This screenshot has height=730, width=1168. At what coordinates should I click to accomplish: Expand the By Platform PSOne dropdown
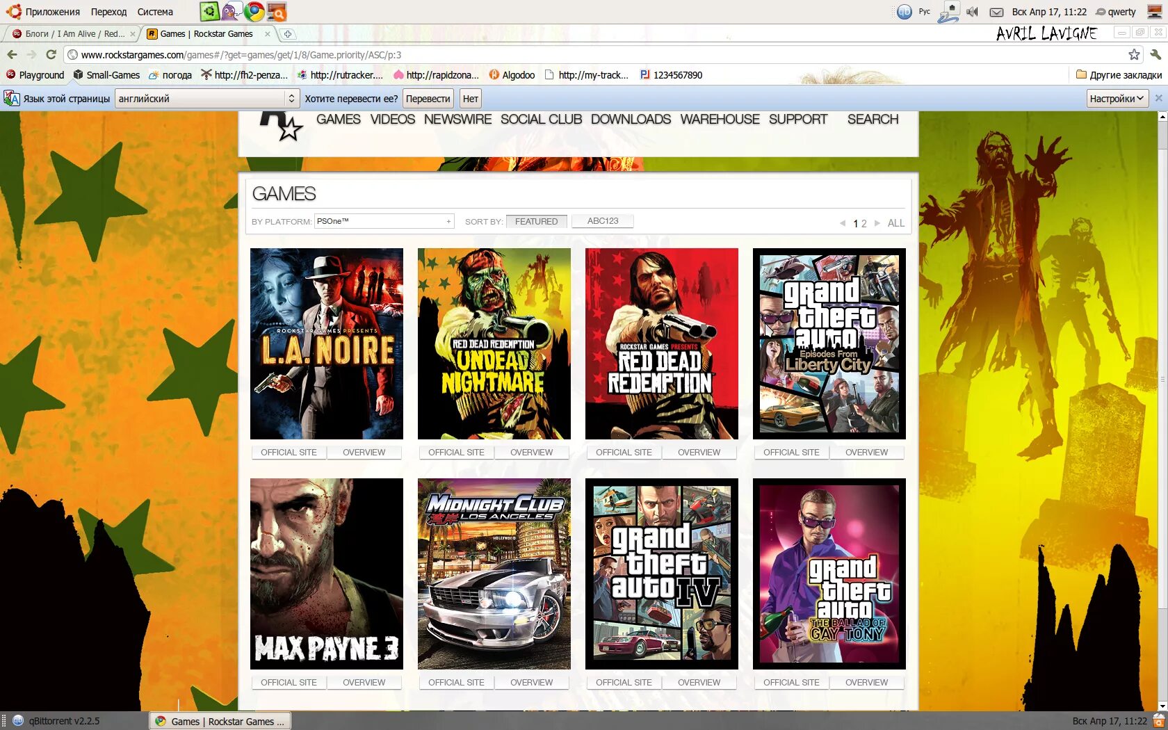click(384, 221)
